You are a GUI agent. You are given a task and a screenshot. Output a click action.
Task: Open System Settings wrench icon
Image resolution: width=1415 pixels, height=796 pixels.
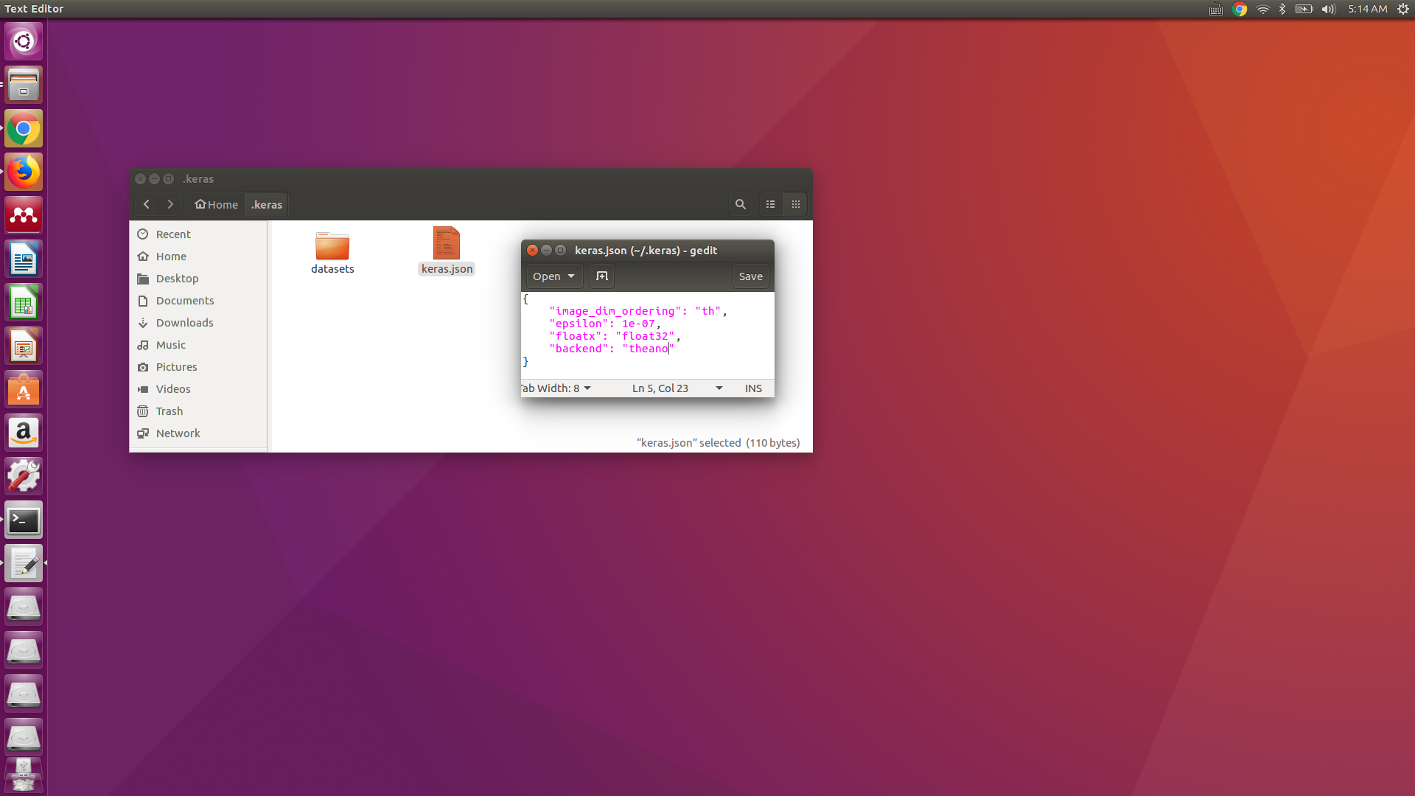point(24,476)
